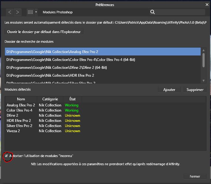Click the folder list scroll down arrow
Viewport: 211px width, 184px height.
[x=204, y=81]
